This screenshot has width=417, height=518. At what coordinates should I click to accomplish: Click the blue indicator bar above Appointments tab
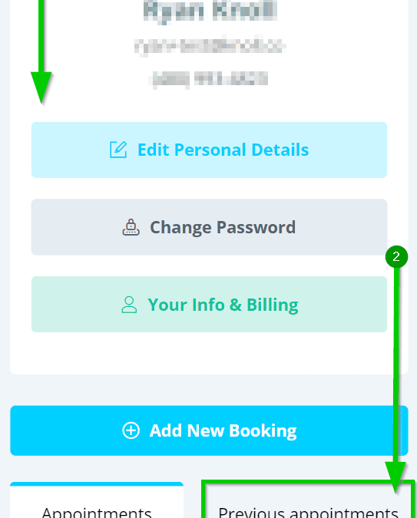[x=97, y=484]
